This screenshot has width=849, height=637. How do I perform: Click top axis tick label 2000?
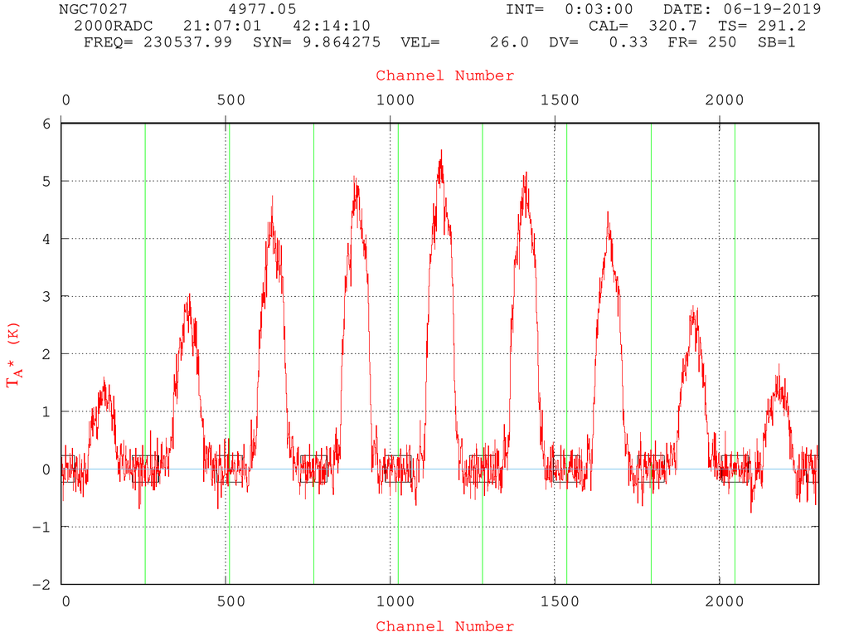[x=725, y=100]
